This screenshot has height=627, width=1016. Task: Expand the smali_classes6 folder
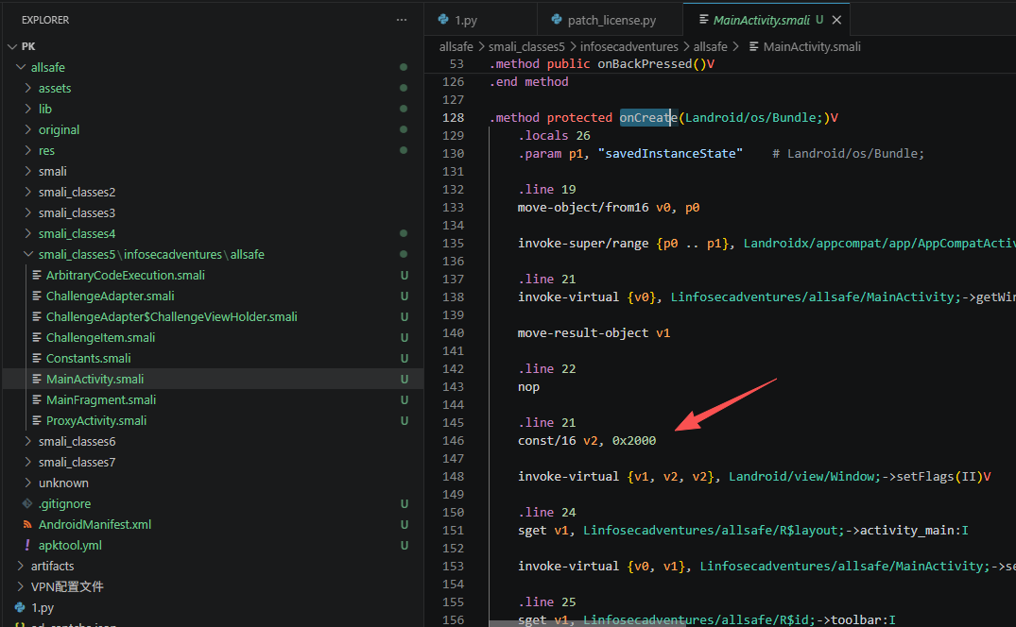point(27,441)
